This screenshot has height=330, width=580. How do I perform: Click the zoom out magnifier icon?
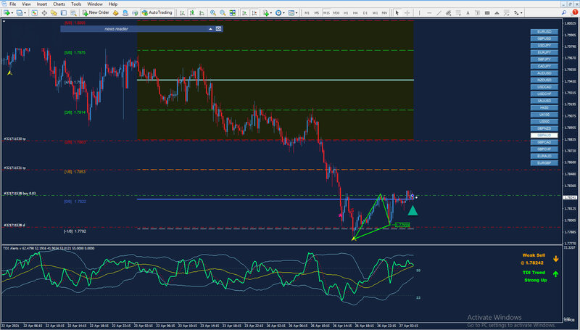pos(223,12)
